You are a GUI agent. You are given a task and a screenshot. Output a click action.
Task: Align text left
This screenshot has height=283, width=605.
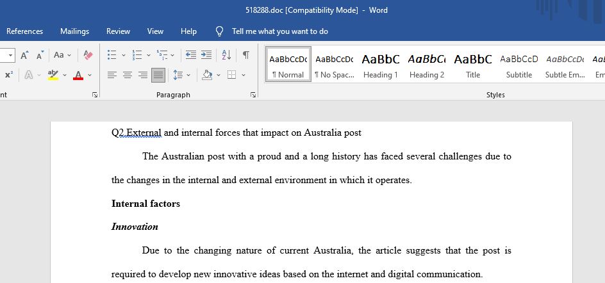coord(112,75)
